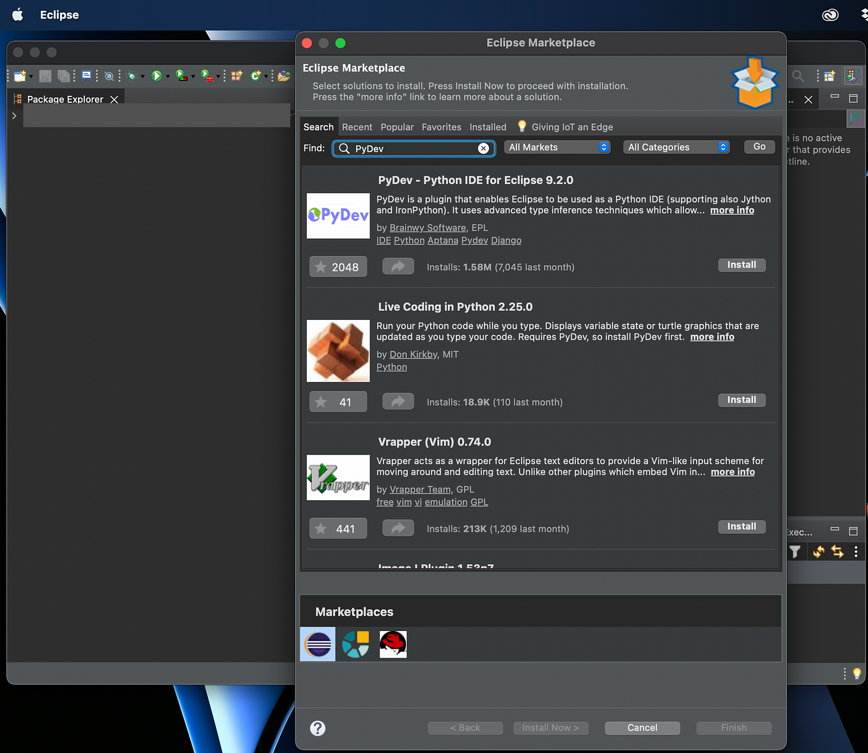
Task: Favorite Vrapper with the 441 star button
Action: click(x=338, y=529)
